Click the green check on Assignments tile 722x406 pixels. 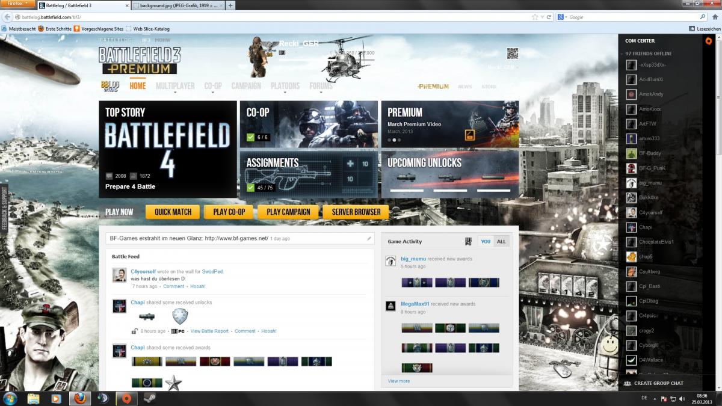(250, 188)
